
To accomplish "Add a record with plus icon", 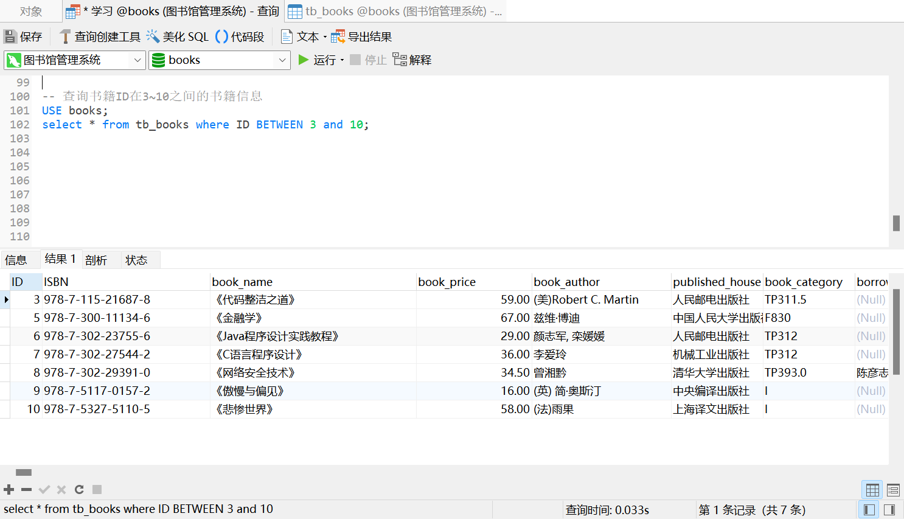I will point(9,489).
